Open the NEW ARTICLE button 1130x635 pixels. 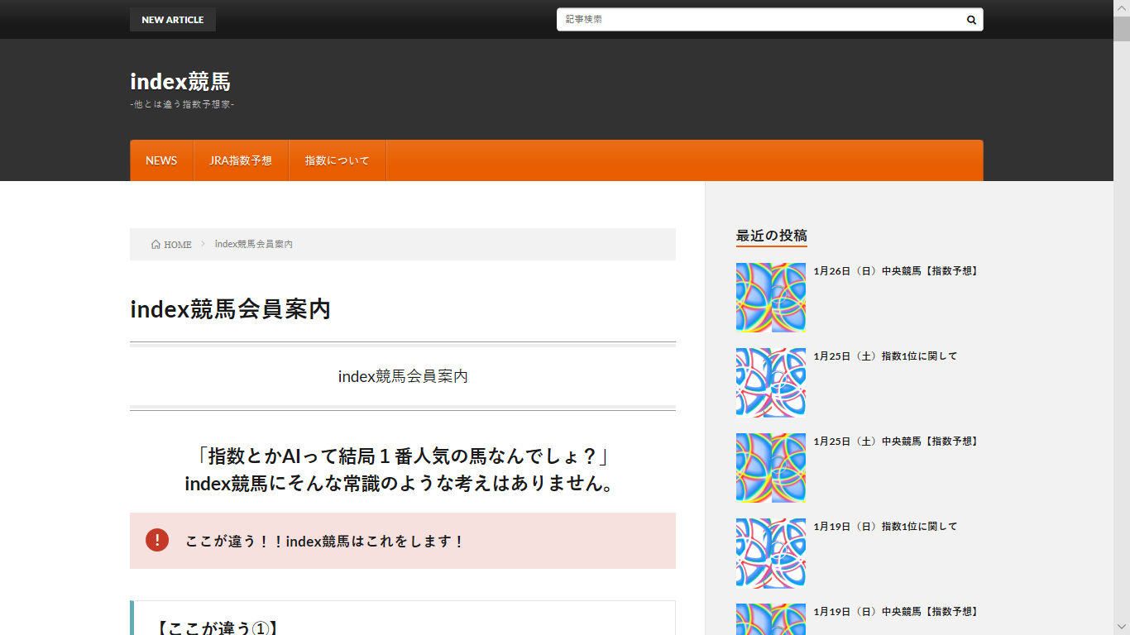[173, 20]
